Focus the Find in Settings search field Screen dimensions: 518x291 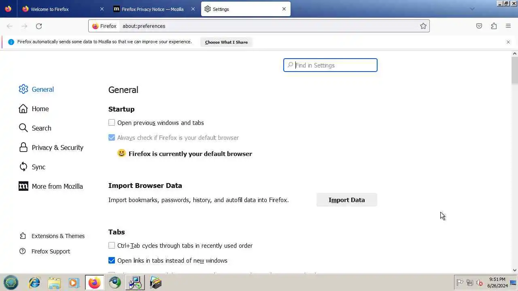pos(330,65)
